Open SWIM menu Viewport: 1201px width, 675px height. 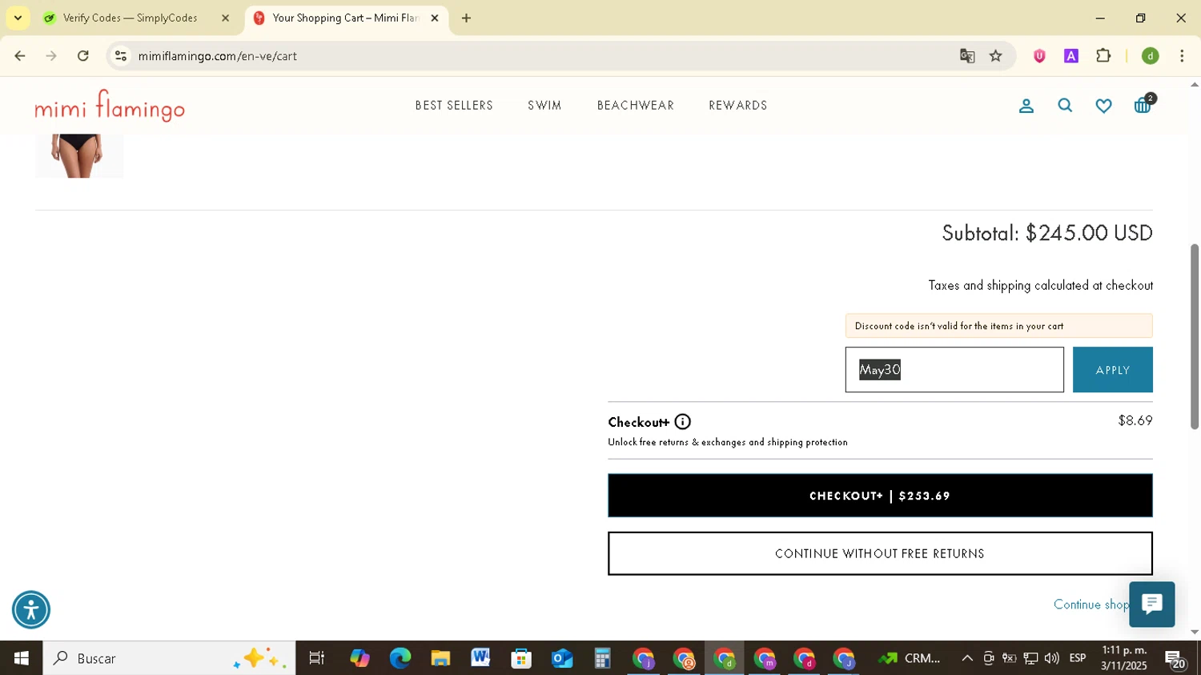(544, 106)
